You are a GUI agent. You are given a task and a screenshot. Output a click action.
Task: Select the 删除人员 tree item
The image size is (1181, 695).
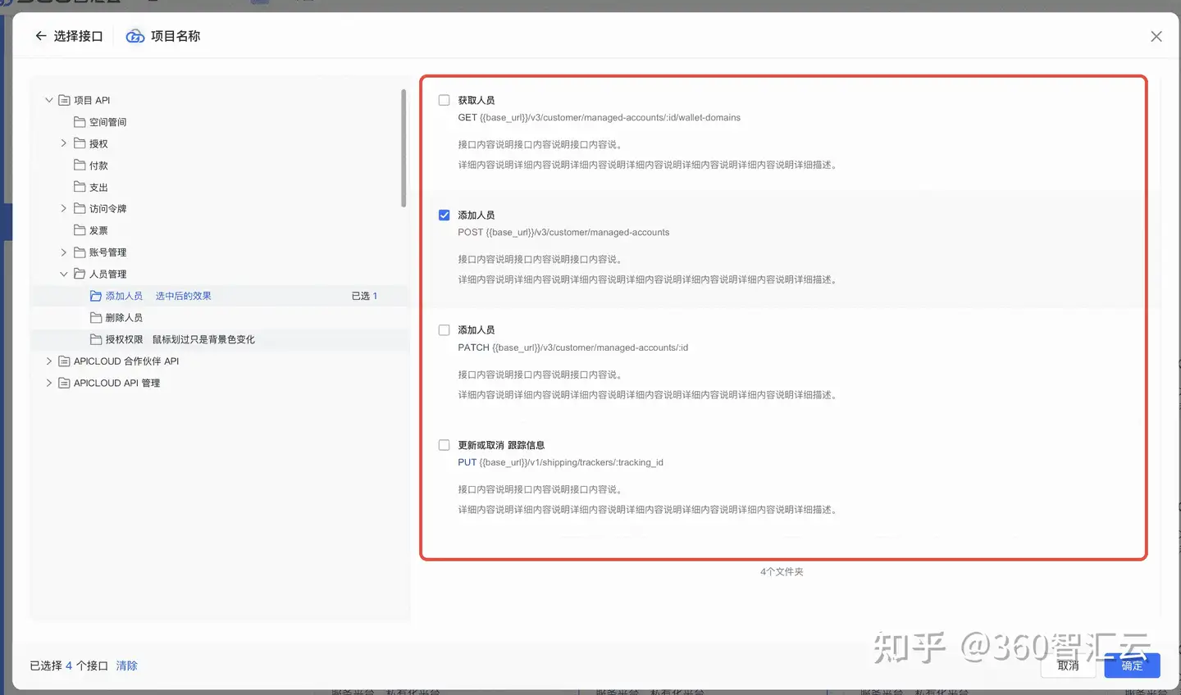coord(124,318)
